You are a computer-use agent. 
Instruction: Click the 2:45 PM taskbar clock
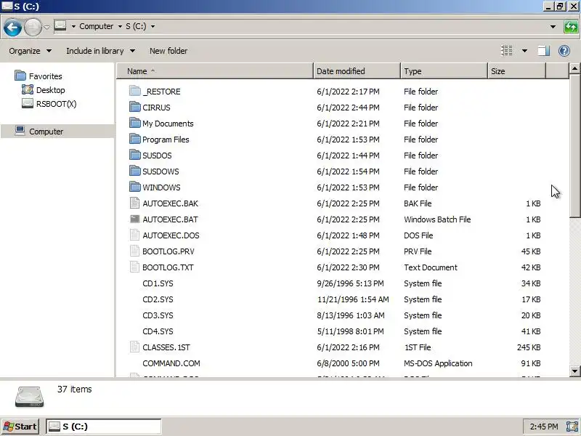(543, 427)
